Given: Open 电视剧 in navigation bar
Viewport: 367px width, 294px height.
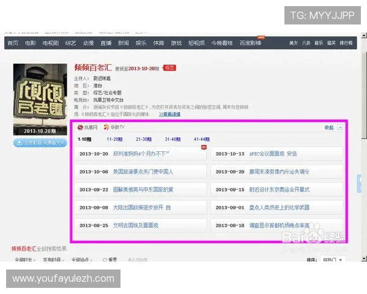Looking at the screenshot, I should [51, 43].
